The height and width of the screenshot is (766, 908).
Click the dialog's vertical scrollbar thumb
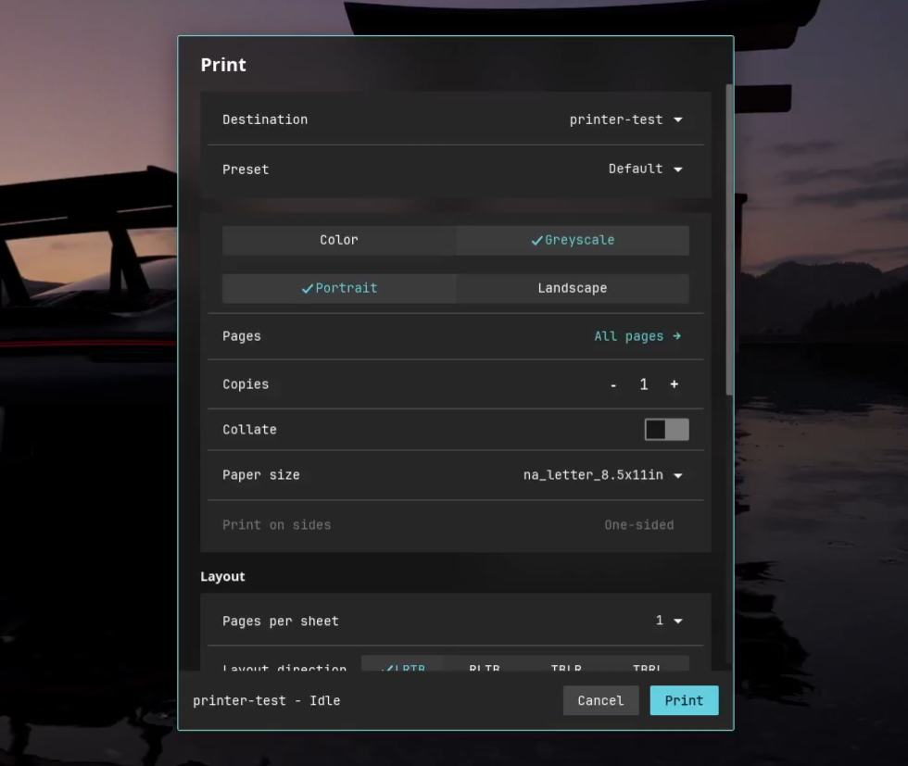click(x=729, y=240)
